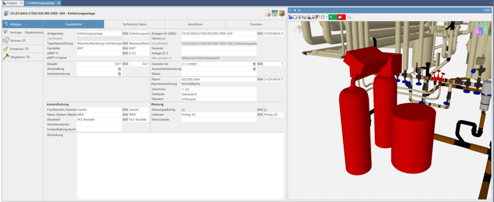Click the red-pin magnifier icon in CAD toolbar

[x=317, y=17]
